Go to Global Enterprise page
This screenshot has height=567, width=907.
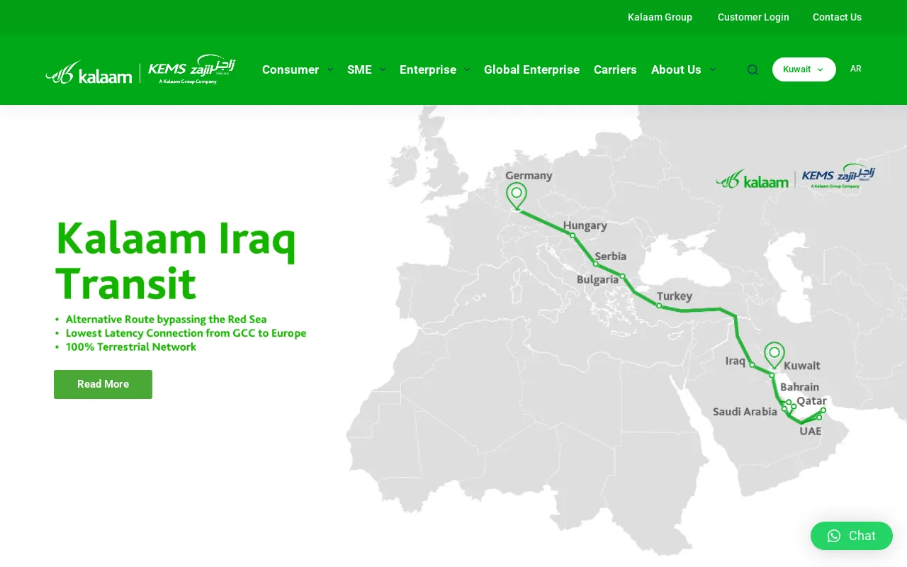531,69
